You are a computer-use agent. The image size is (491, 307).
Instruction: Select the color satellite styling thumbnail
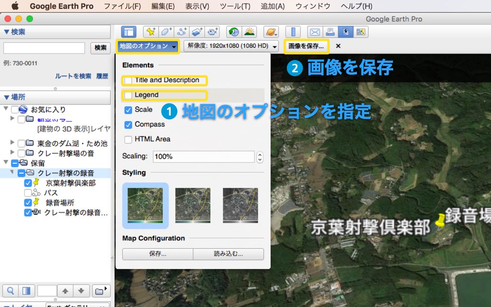click(x=145, y=205)
